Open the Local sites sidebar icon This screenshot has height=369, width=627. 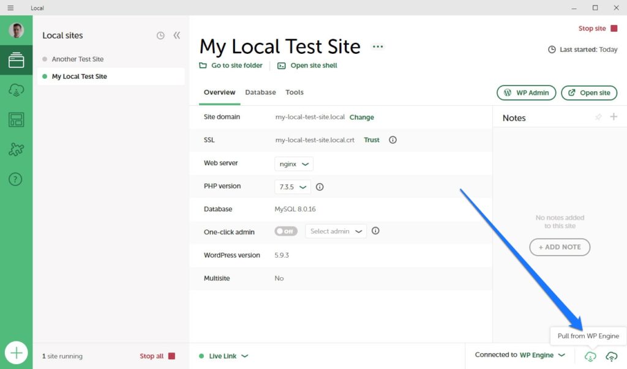point(16,60)
